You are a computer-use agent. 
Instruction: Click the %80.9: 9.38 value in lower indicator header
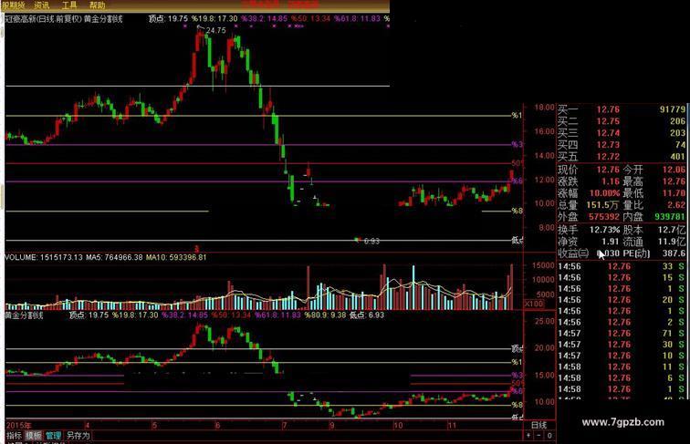click(x=325, y=315)
